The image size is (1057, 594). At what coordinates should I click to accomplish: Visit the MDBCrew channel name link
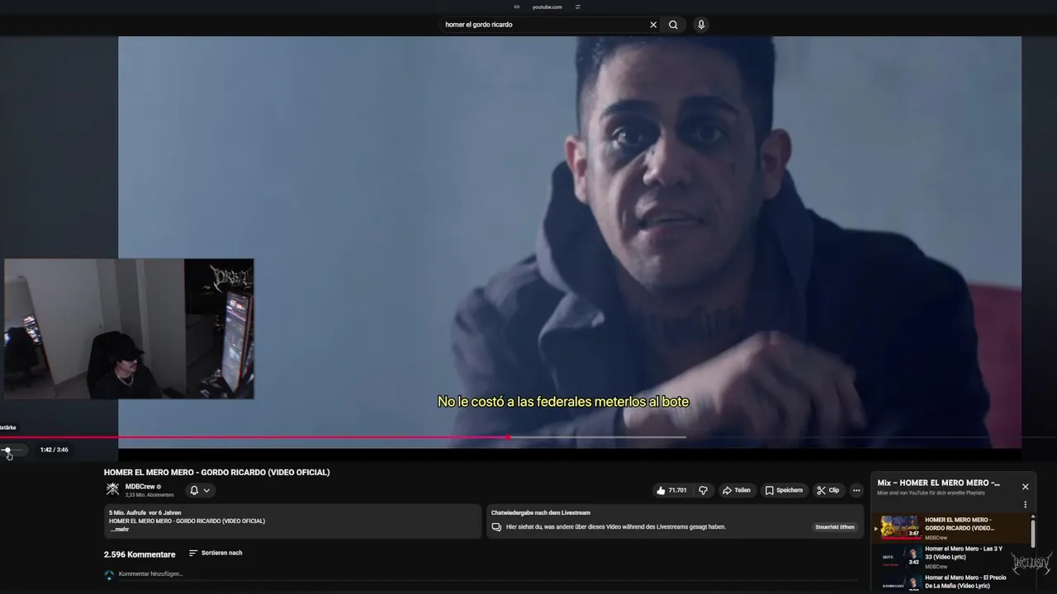pos(140,487)
